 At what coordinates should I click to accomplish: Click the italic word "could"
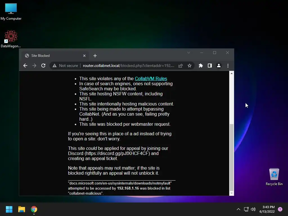[x=91, y=148]
